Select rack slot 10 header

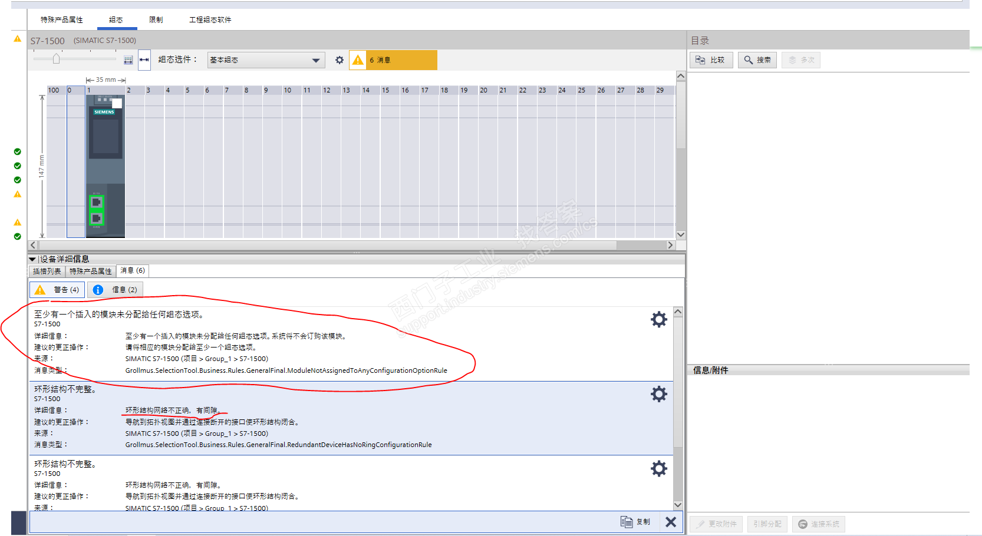pos(292,90)
